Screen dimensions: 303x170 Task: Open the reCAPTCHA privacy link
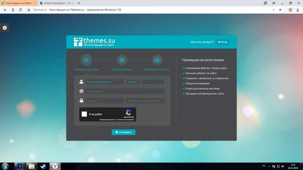click(x=107, y=119)
